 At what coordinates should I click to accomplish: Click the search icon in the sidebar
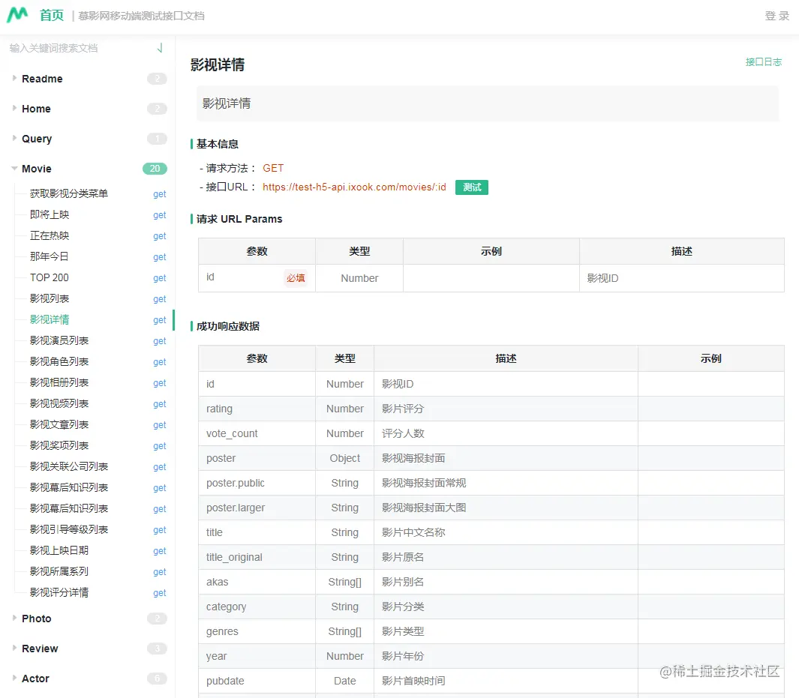pyautogui.click(x=160, y=49)
